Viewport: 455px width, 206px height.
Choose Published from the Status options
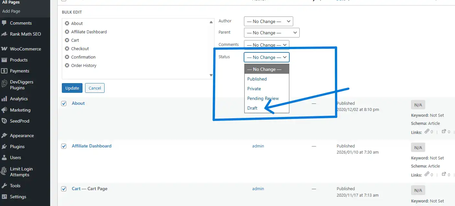267,79
